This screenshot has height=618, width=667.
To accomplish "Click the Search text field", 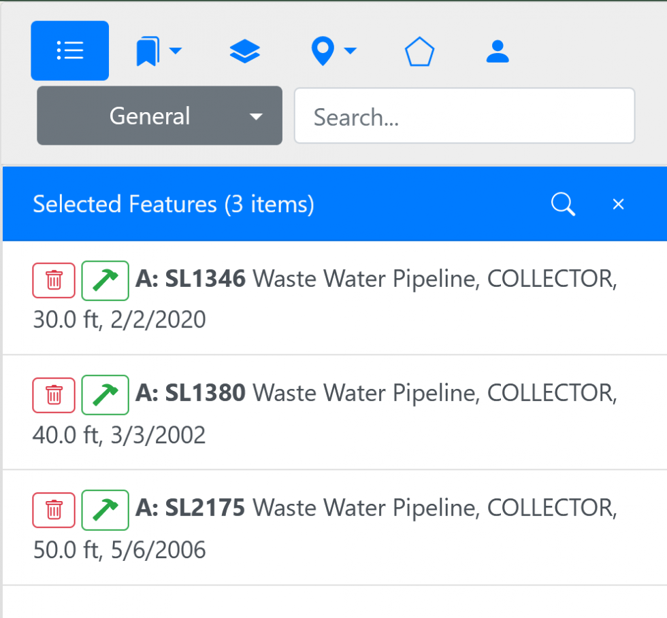I will tap(465, 116).
